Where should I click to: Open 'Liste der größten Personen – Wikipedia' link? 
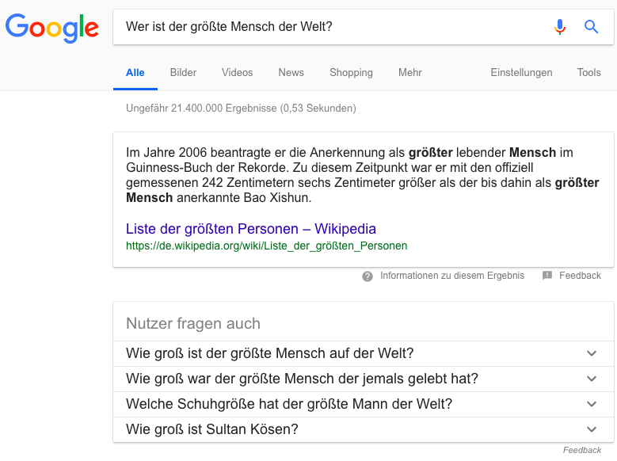[250, 229]
